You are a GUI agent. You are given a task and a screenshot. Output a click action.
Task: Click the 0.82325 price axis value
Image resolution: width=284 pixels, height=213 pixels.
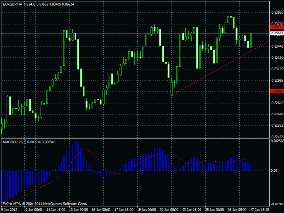(277, 125)
